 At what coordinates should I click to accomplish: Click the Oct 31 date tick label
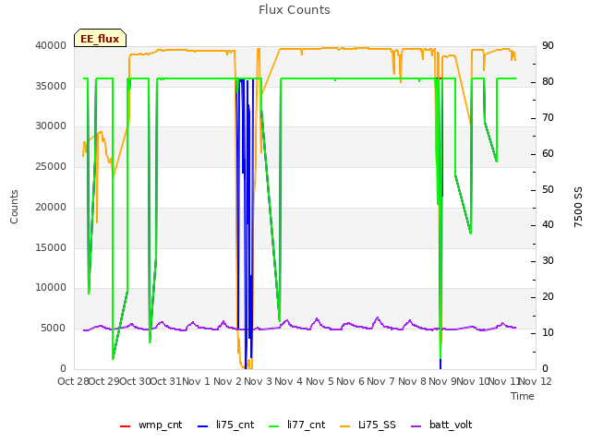point(166,381)
